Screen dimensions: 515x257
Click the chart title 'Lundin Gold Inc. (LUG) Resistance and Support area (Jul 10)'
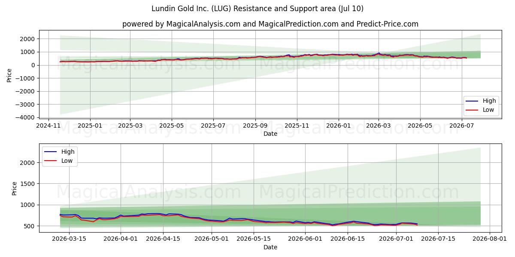[257, 9]
